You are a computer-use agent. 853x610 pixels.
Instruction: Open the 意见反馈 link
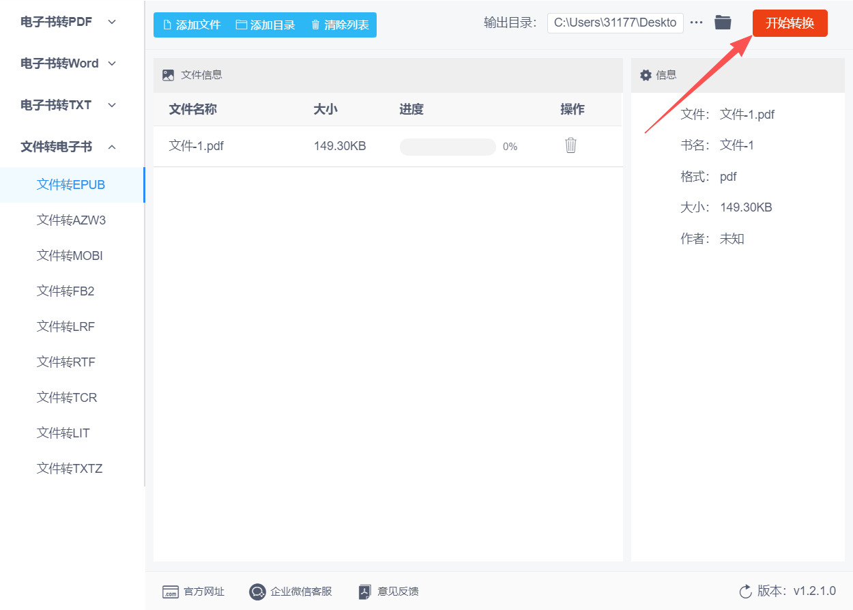tap(398, 592)
